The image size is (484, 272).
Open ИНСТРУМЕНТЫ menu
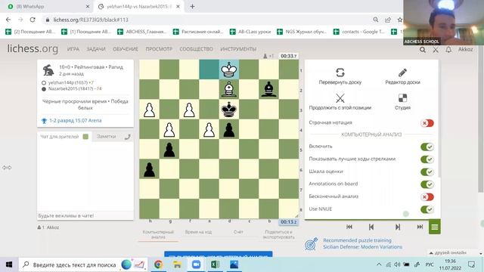238,49
